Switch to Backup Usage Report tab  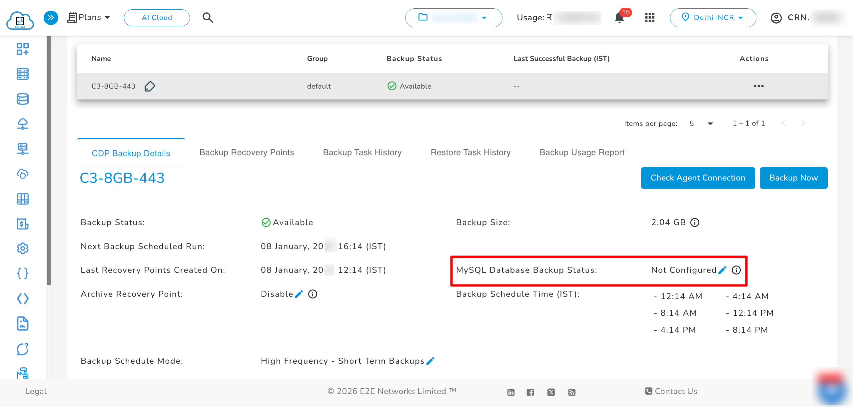pos(582,153)
